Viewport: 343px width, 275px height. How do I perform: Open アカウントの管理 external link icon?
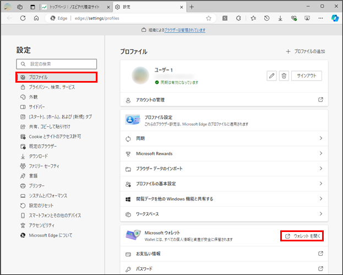click(x=320, y=100)
